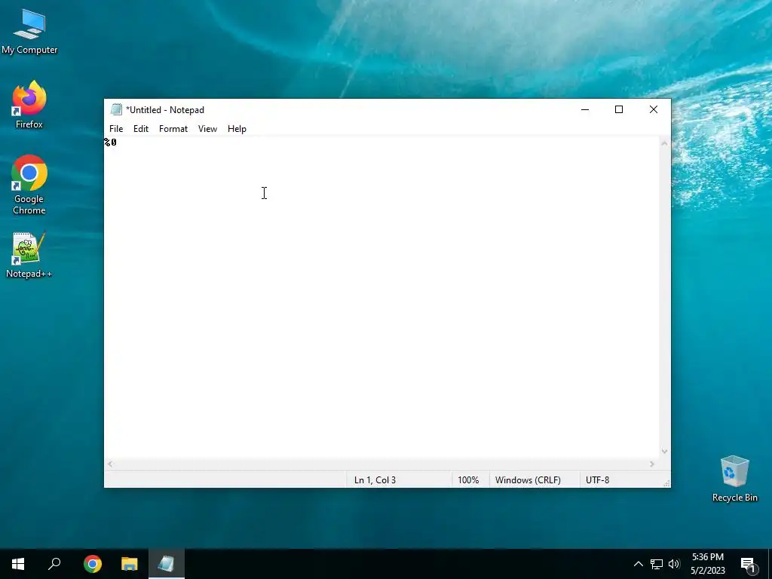Open the volume speaker icon
The image size is (772, 579).
[674, 564]
